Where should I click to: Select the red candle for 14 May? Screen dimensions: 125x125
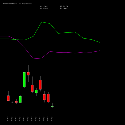(x=32, y=88)
